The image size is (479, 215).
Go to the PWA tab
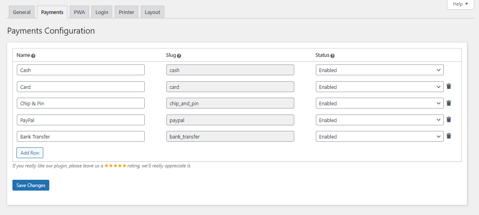(x=79, y=12)
